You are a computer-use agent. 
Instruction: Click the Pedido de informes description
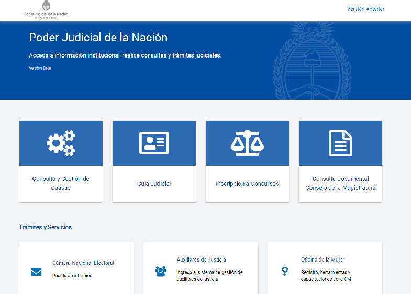tap(72, 275)
